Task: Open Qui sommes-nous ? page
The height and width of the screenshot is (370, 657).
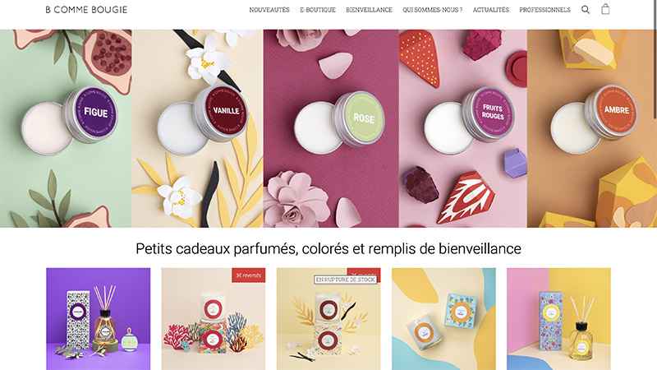Action: 433,10
